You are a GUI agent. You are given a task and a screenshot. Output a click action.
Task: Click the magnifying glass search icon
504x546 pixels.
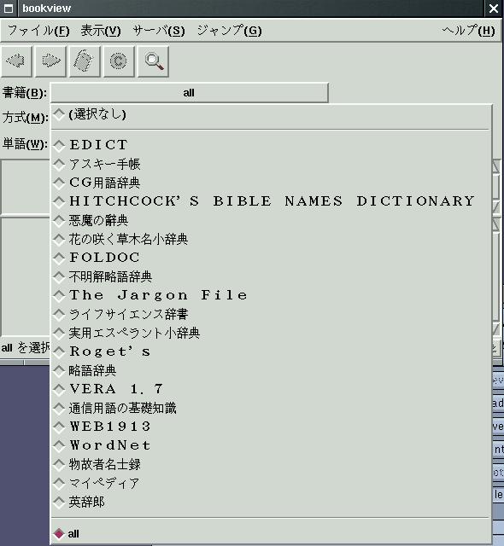153,61
